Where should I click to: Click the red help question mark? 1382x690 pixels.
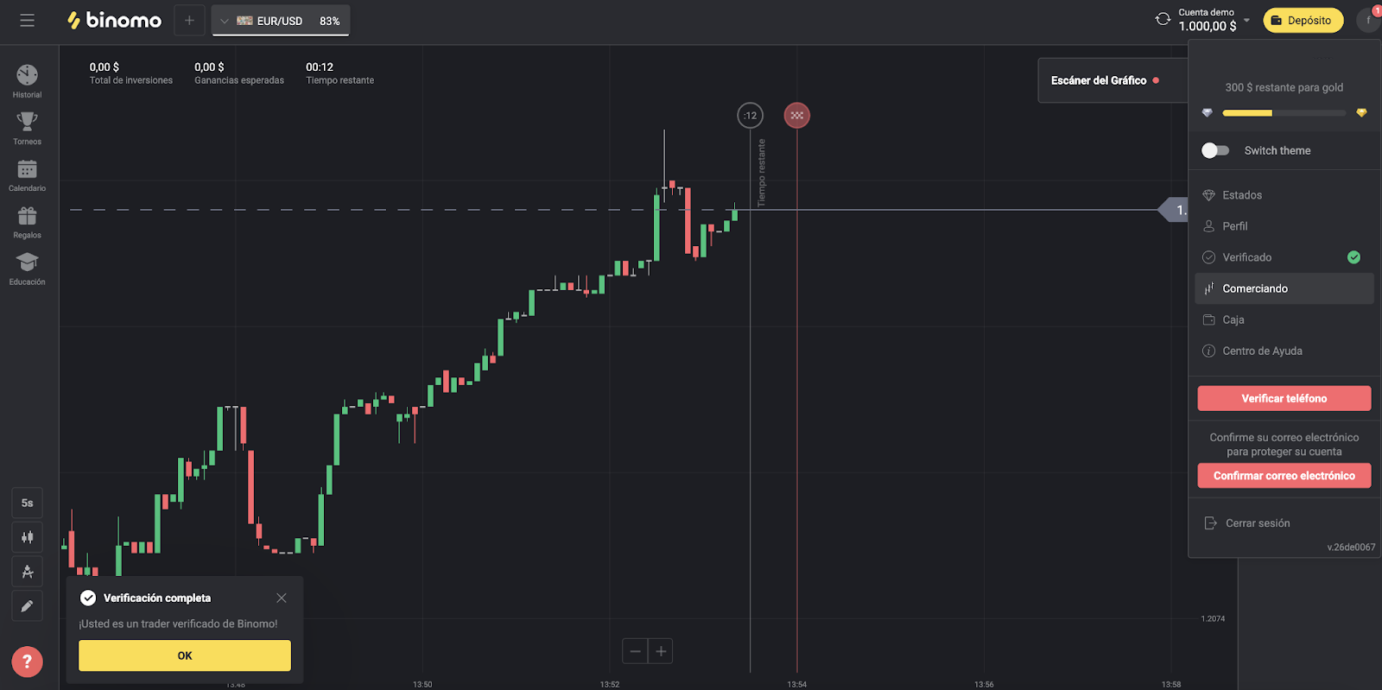coord(27,662)
